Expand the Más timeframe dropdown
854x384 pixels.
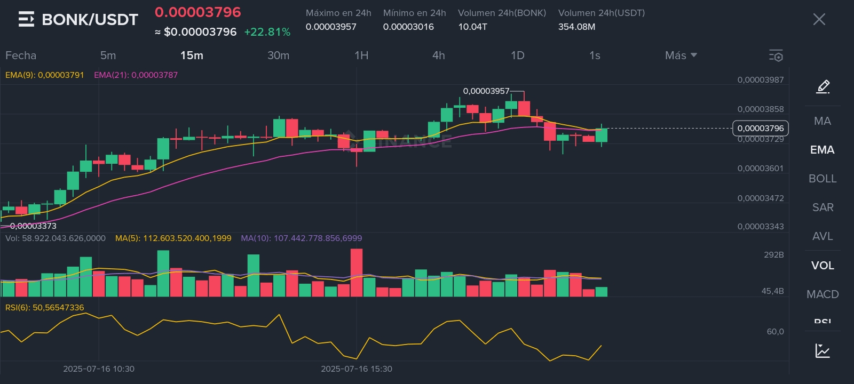tap(681, 55)
